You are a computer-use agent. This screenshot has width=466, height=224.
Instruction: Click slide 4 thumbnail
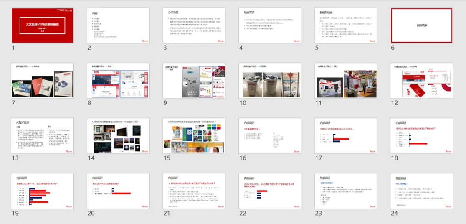point(270,25)
